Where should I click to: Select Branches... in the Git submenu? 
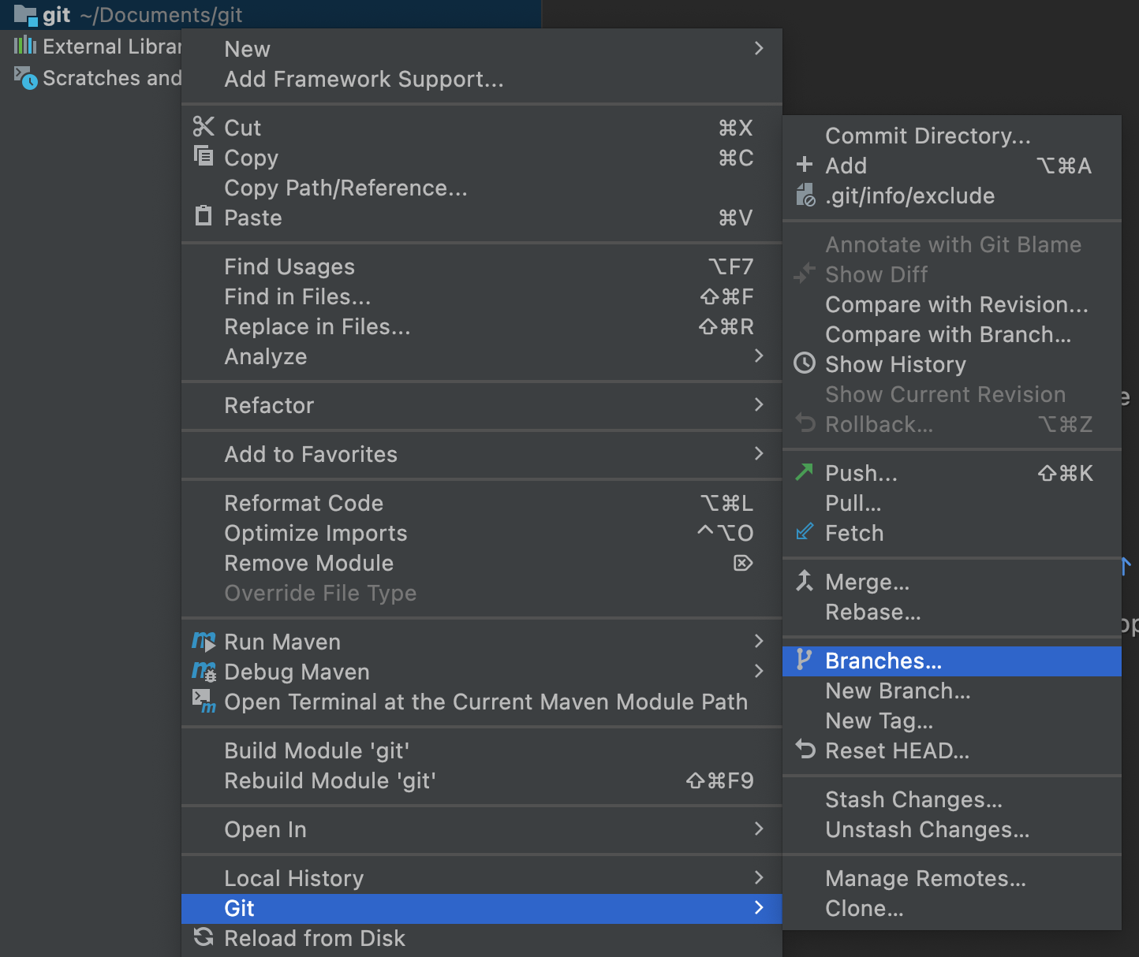[883, 661]
